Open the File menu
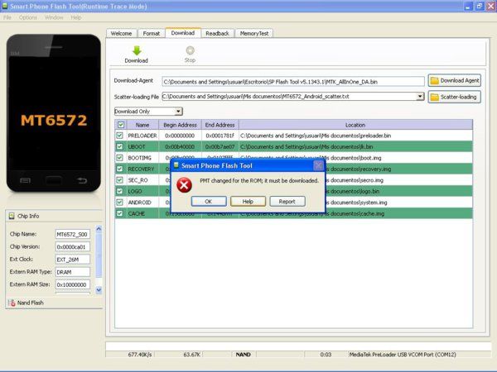The width and height of the screenshot is (497, 372). (x=7, y=17)
